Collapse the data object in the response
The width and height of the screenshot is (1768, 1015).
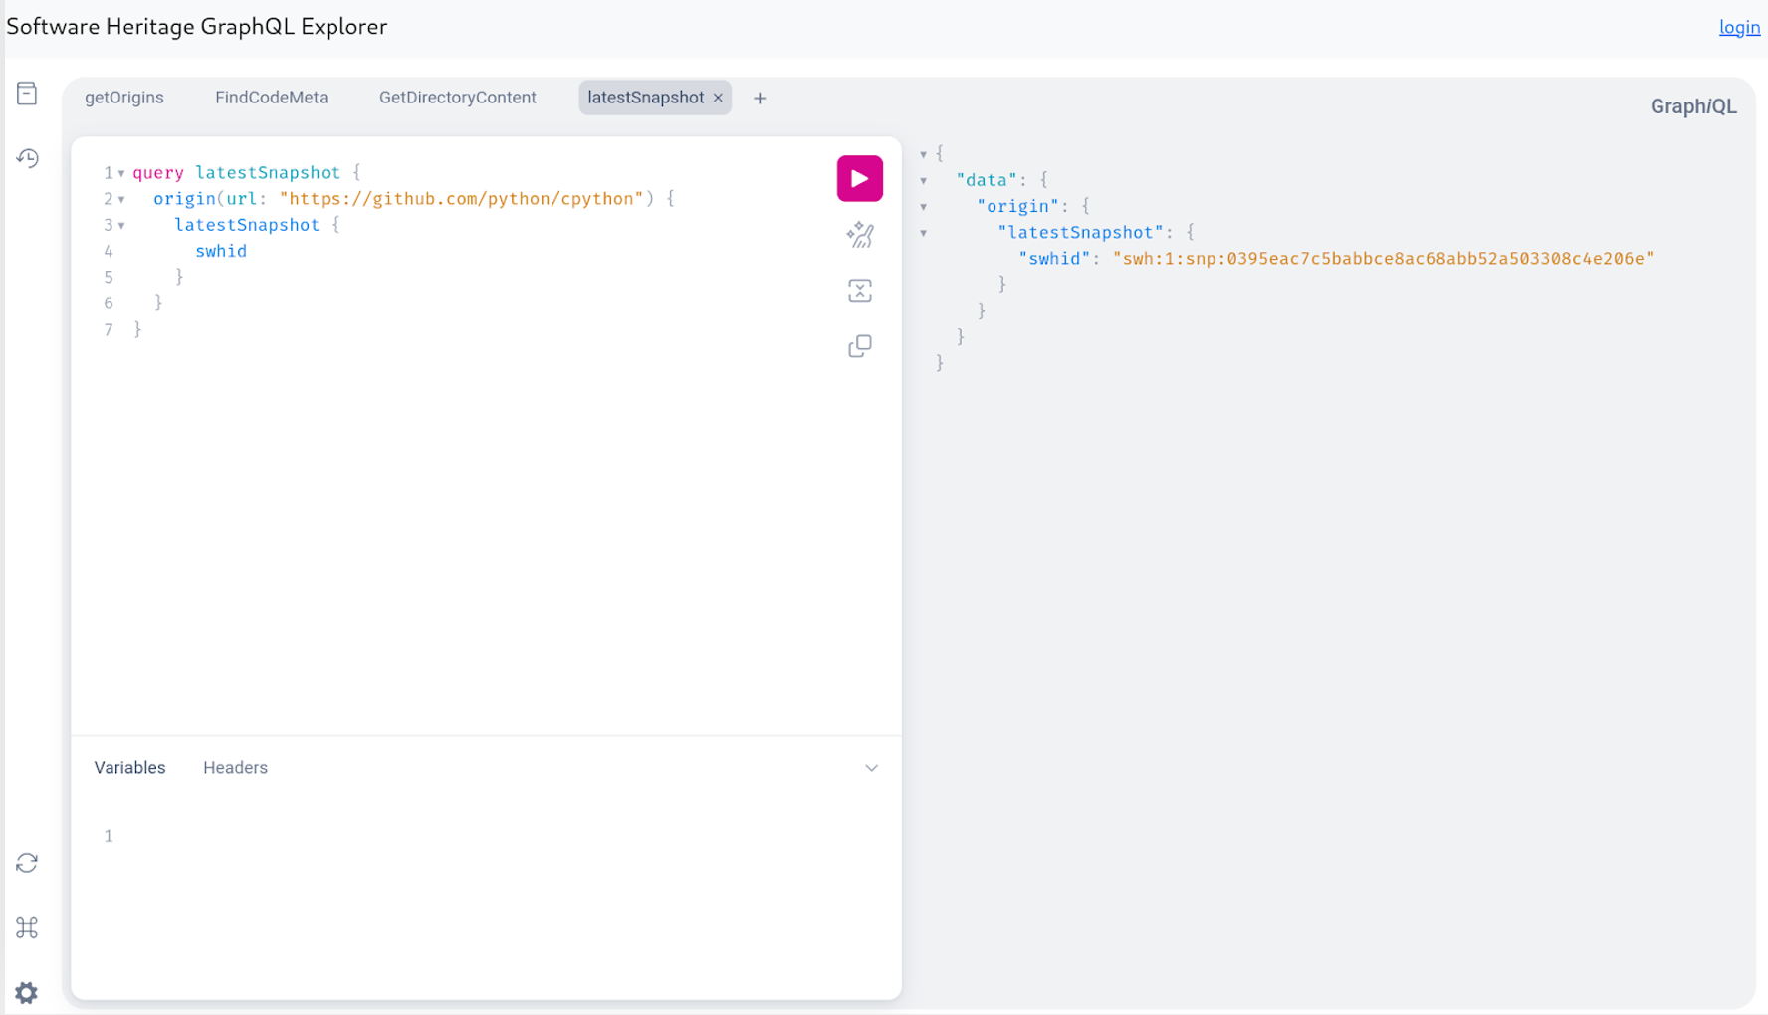click(925, 180)
